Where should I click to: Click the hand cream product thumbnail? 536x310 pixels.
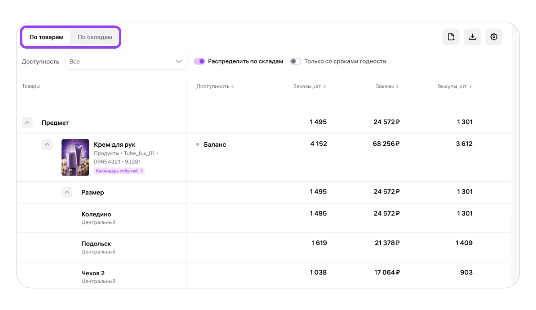click(75, 157)
